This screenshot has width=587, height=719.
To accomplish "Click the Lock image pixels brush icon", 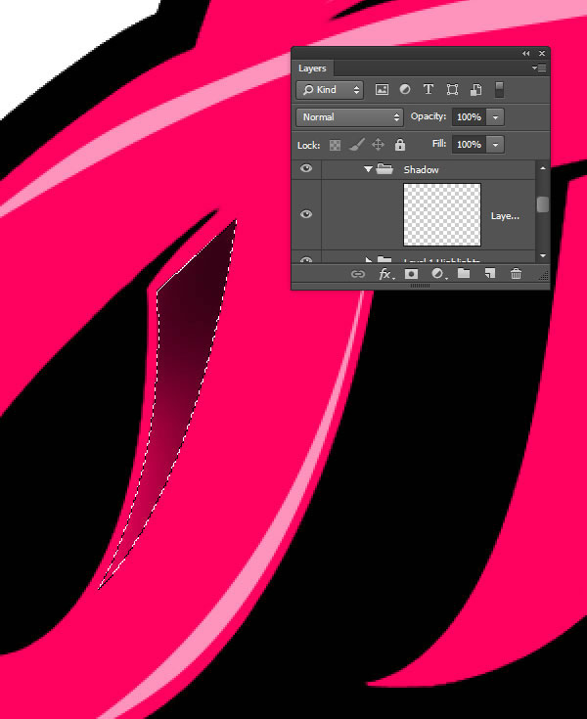I will (x=356, y=145).
